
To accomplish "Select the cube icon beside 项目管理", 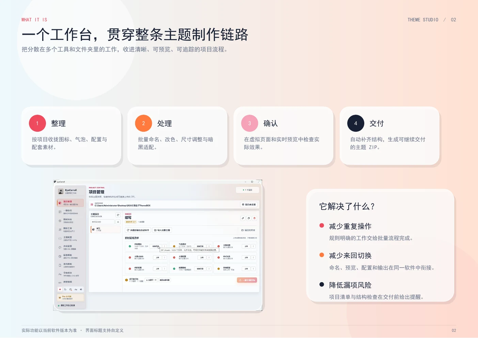I will coord(60,203).
